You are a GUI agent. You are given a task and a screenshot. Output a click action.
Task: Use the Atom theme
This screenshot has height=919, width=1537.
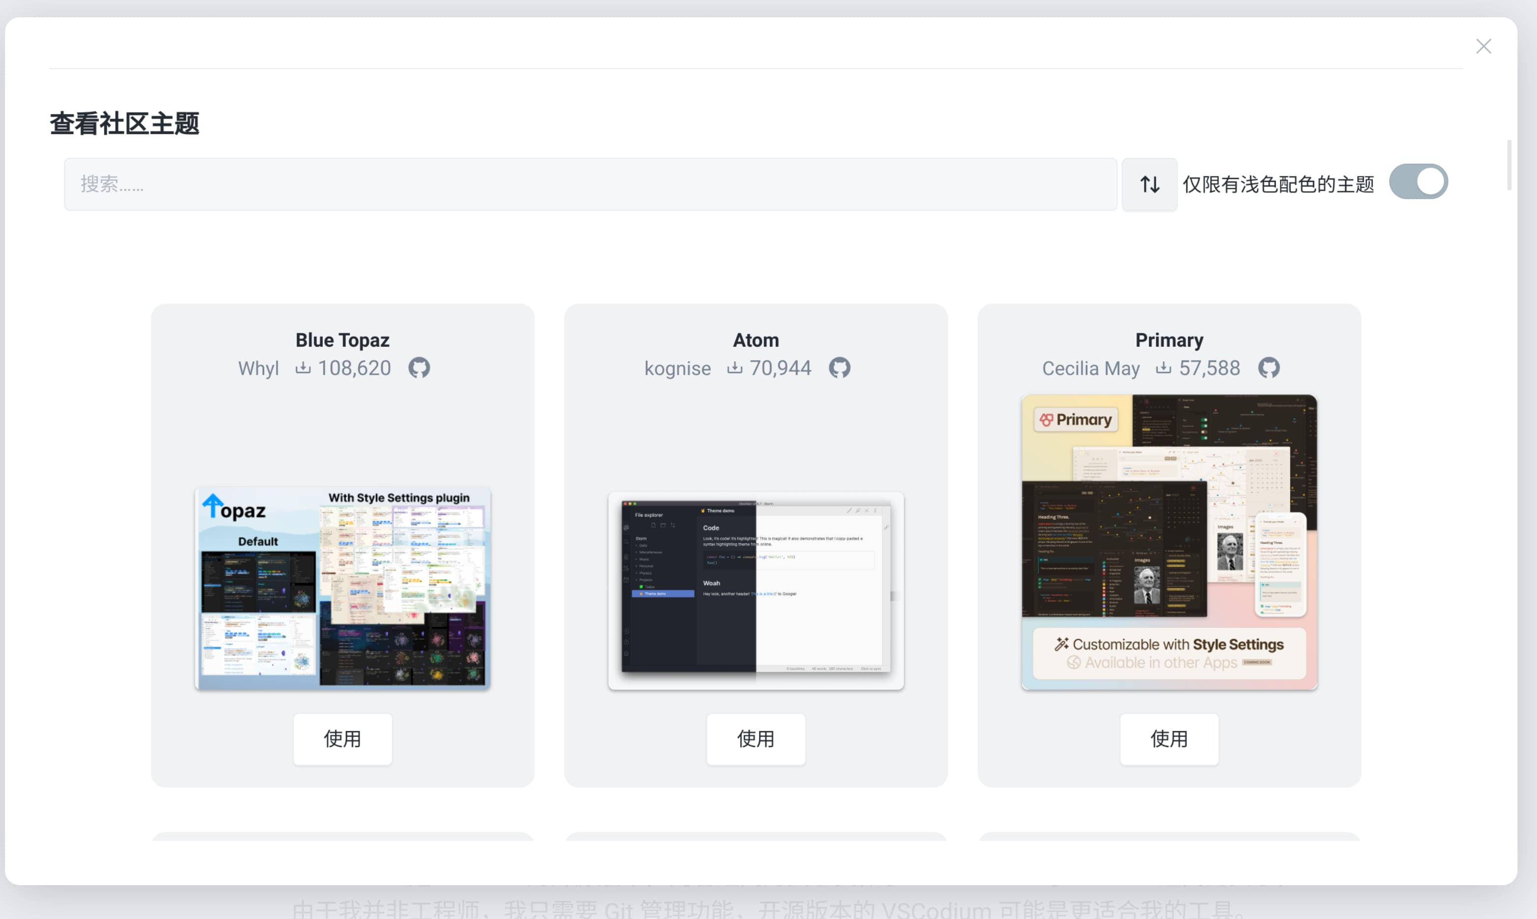point(756,739)
